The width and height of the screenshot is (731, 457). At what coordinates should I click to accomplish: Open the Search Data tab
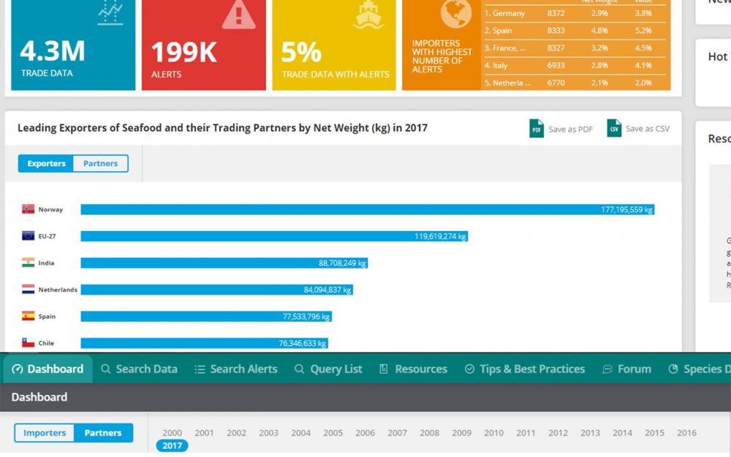pyautogui.click(x=139, y=369)
